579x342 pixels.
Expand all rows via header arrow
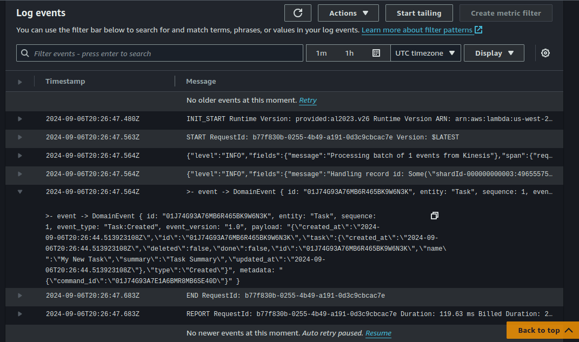pyautogui.click(x=20, y=82)
